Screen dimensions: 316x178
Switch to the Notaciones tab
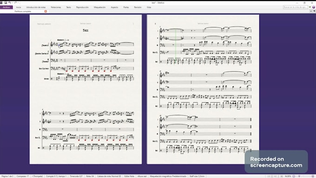[56, 7]
